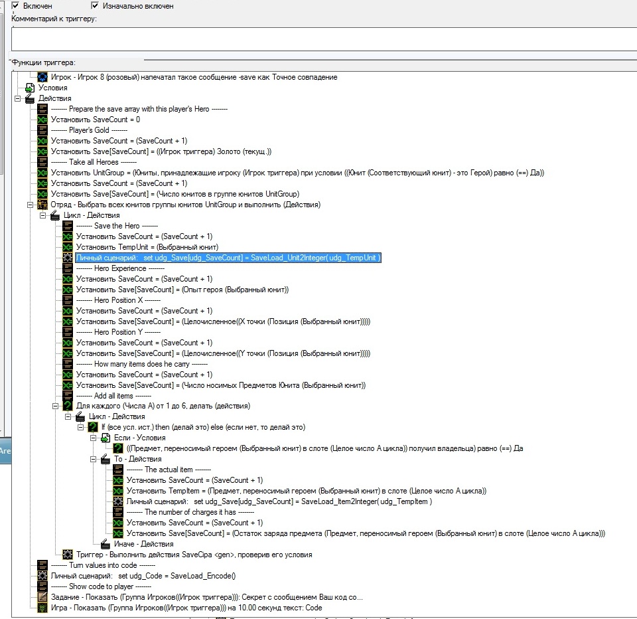Select the Add all items comment row
The image size is (637, 619).
coord(113,396)
